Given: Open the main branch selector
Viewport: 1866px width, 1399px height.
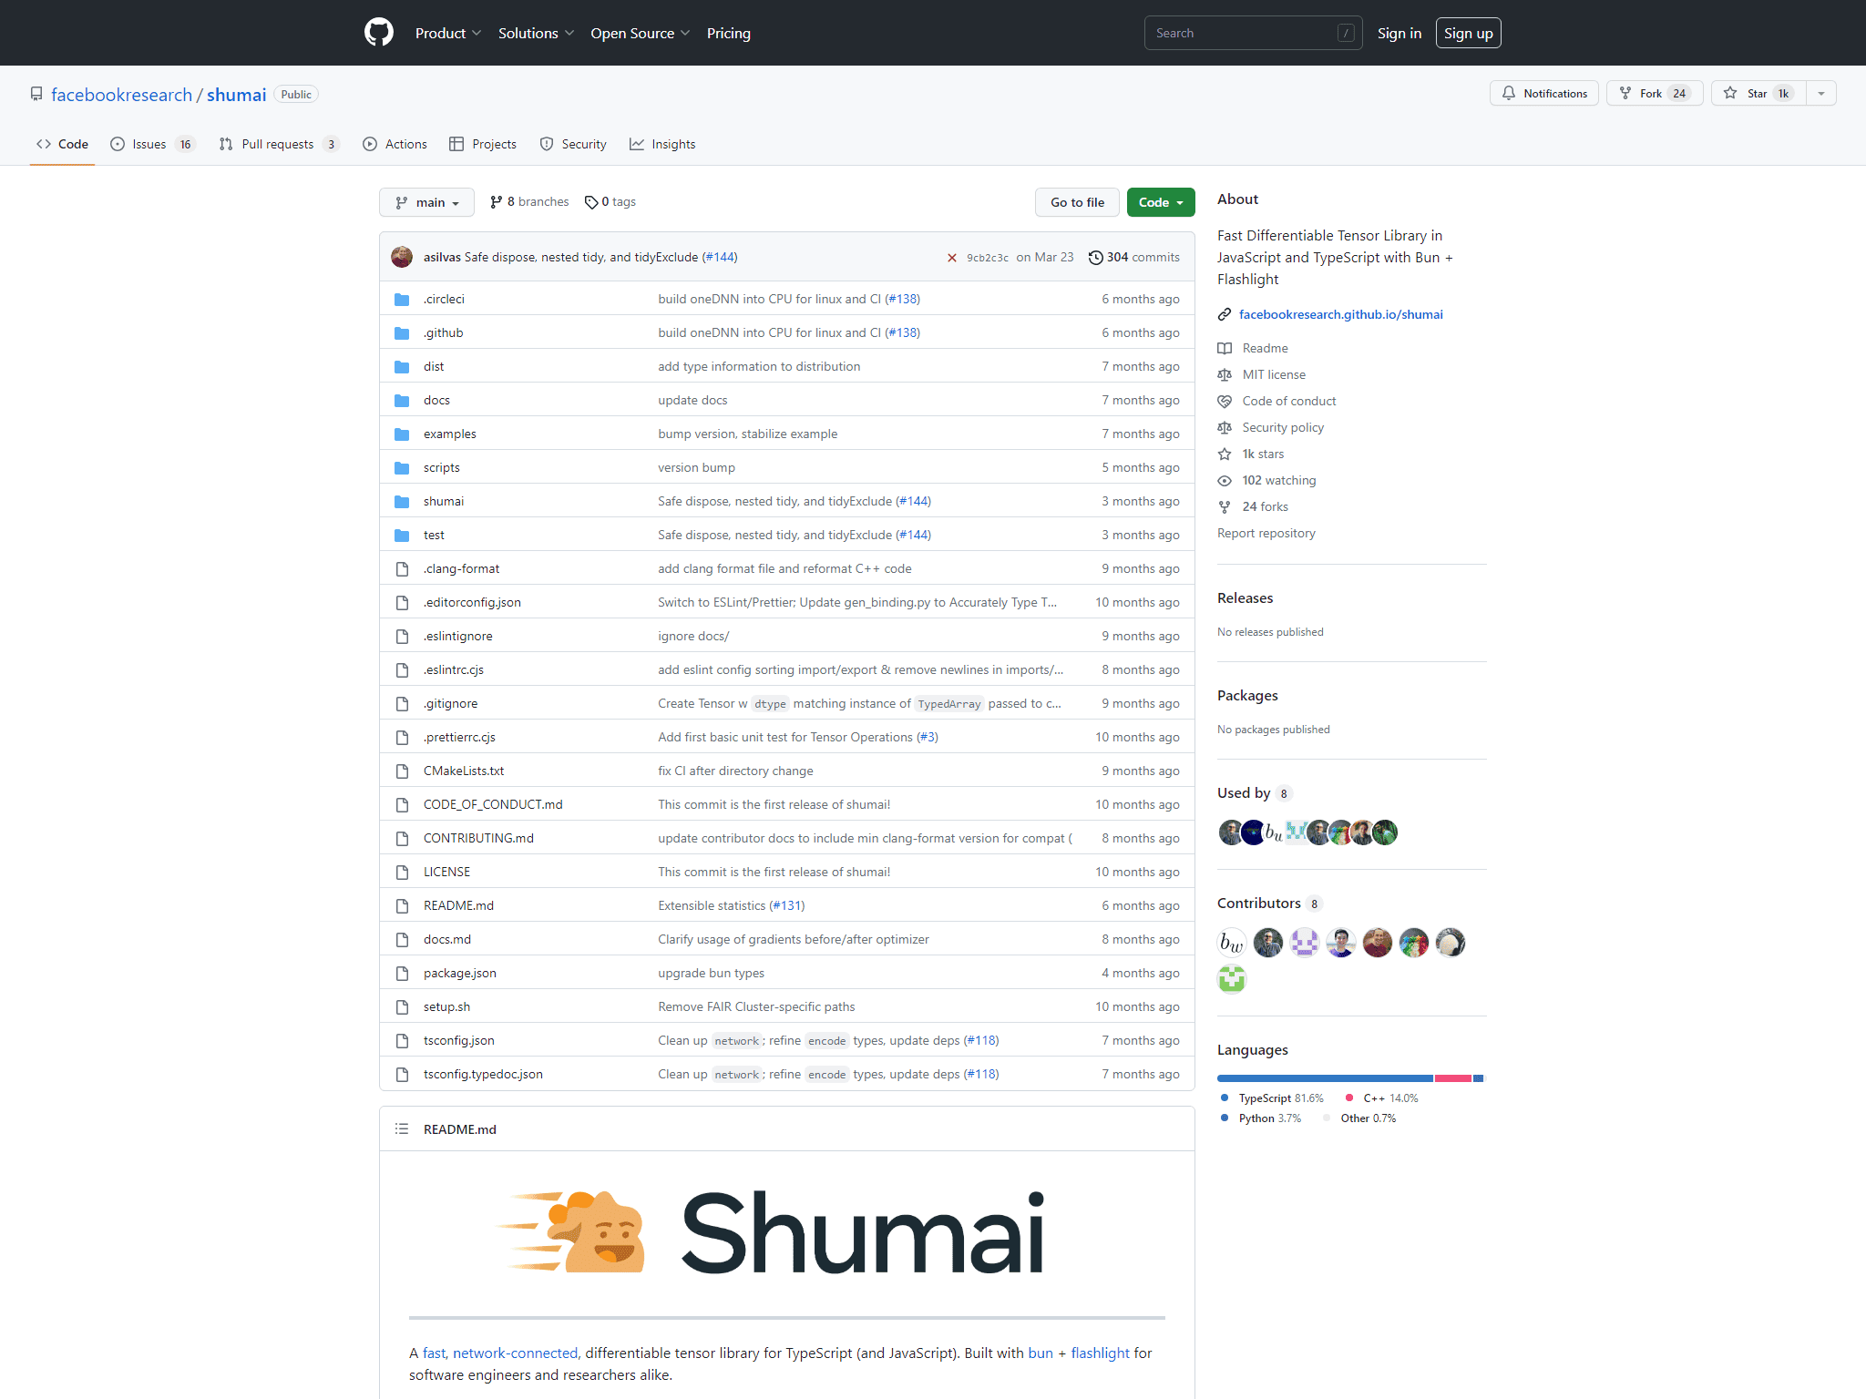Looking at the screenshot, I should [426, 202].
